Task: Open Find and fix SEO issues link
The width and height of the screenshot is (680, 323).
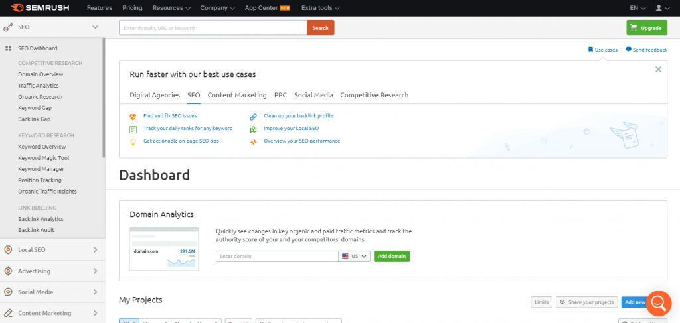Action: pyautogui.click(x=170, y=116)
